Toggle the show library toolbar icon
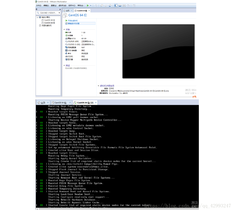 (x=116, y=5)
